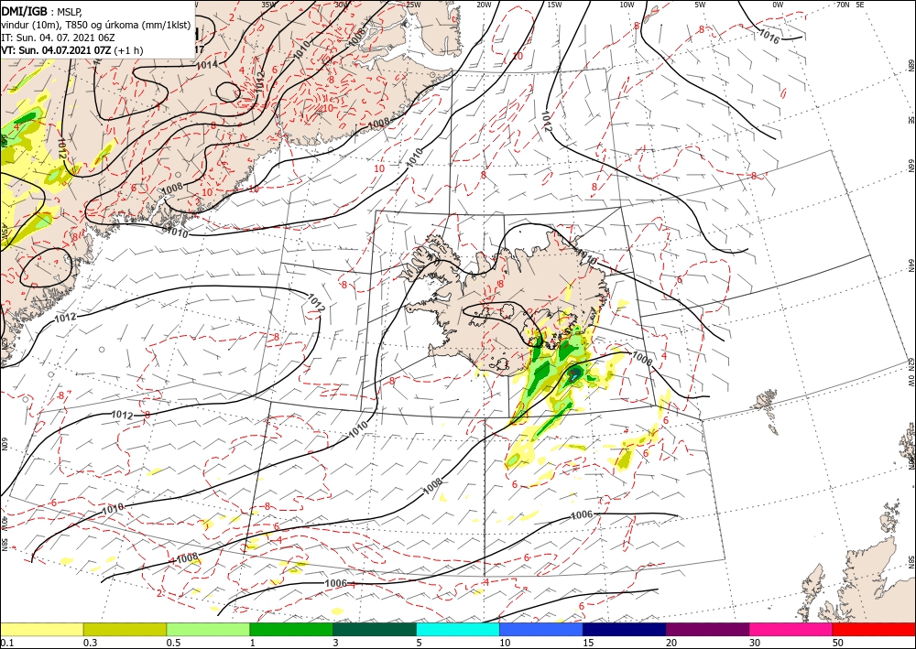
Task: Click the dark blue precipitation core southeast of Iceland
Action: (575, 374)
